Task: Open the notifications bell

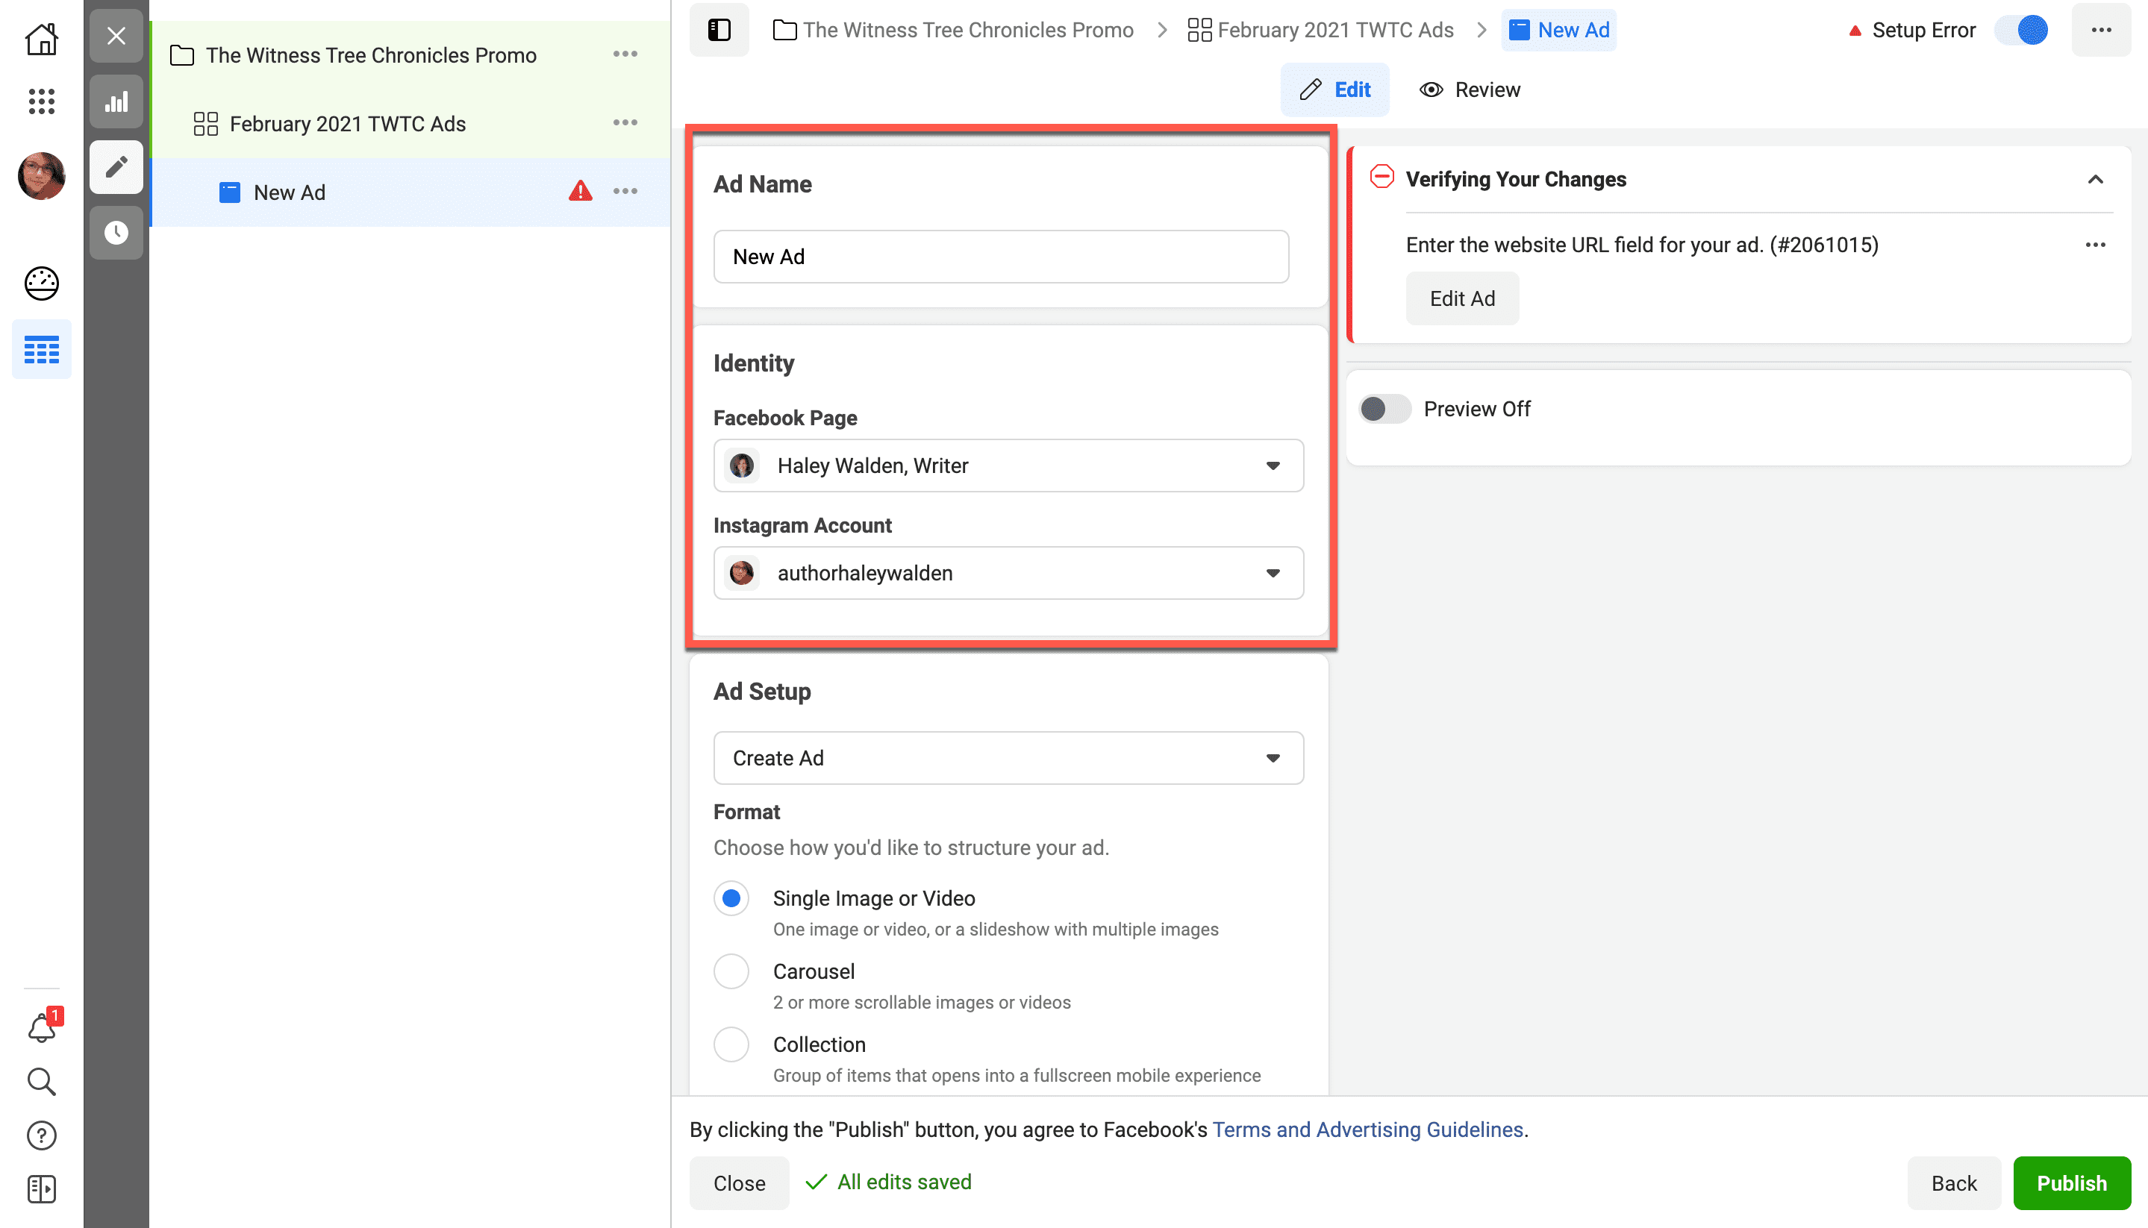Action: click(40, 1028)
